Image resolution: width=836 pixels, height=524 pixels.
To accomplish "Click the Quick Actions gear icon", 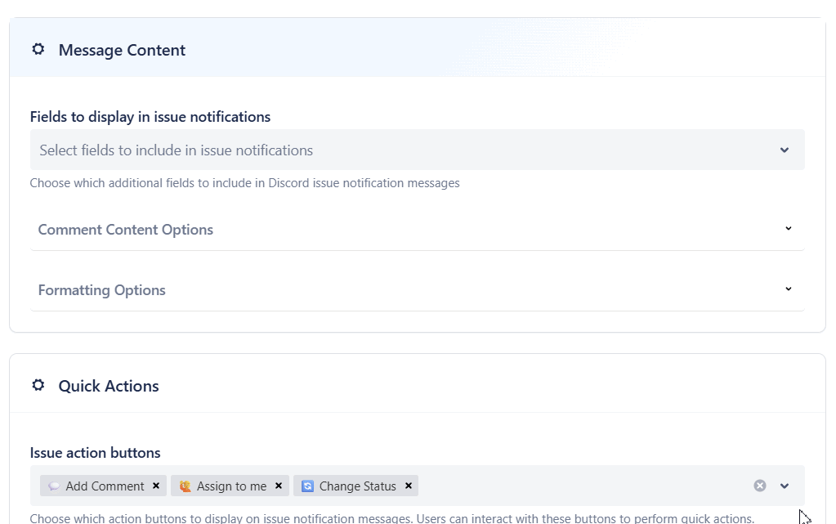I will 38,385.
